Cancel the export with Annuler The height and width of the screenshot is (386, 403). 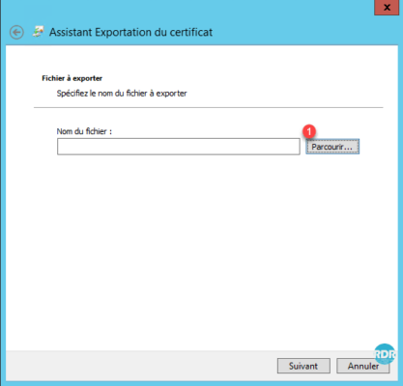pos(363,366)
